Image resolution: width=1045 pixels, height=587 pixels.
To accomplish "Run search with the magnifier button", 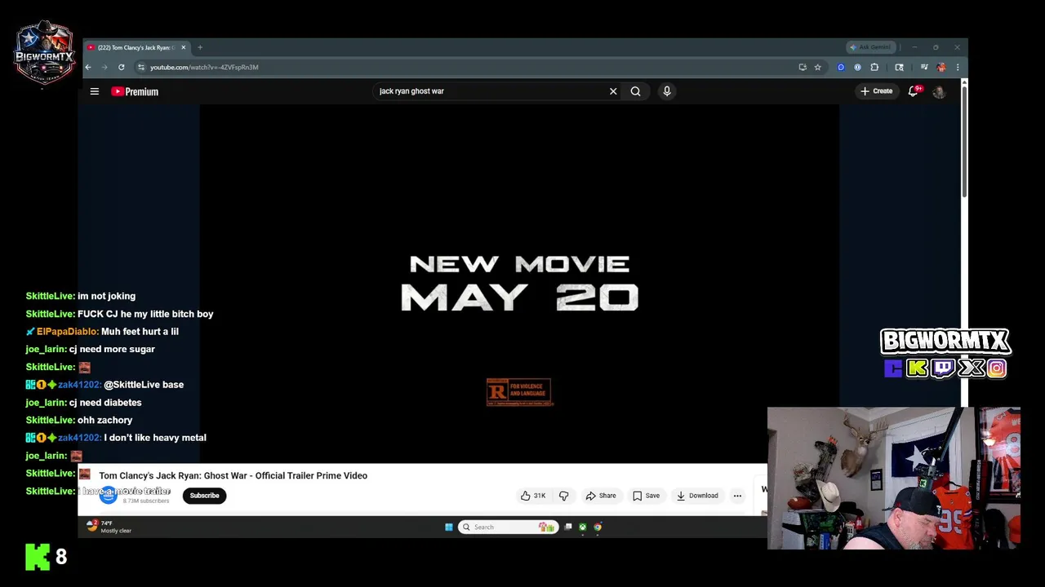I will coord(635,91).
